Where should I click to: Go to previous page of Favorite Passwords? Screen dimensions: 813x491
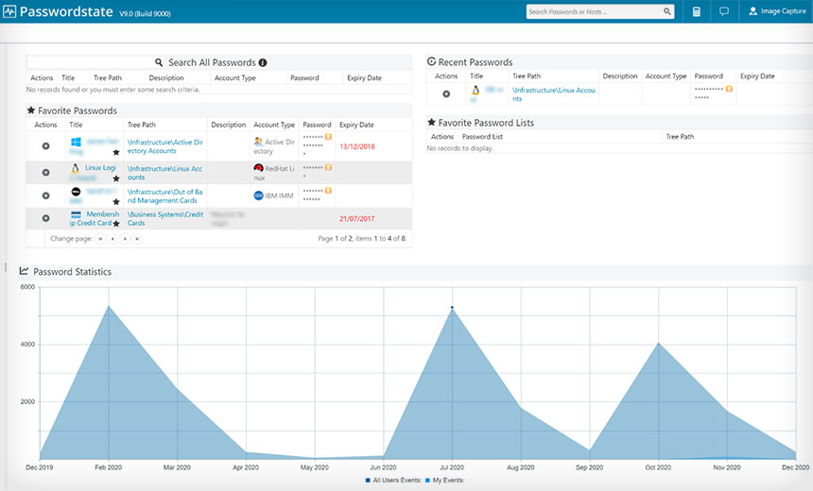click(x=112, y=239)
